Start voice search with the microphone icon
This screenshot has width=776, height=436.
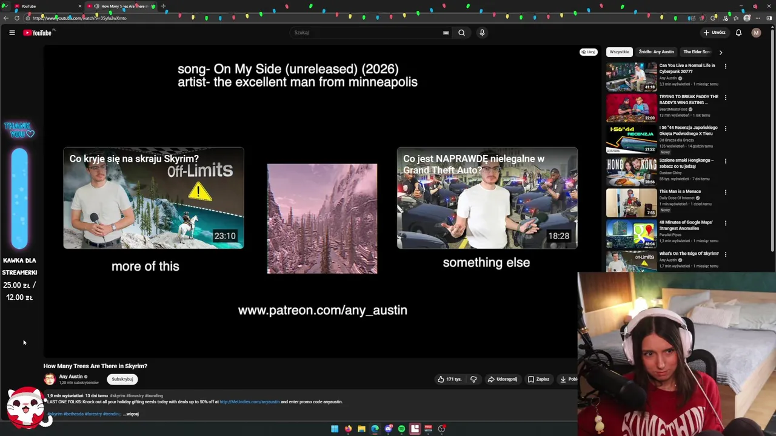pyautogui.click(x=482, y=33)
